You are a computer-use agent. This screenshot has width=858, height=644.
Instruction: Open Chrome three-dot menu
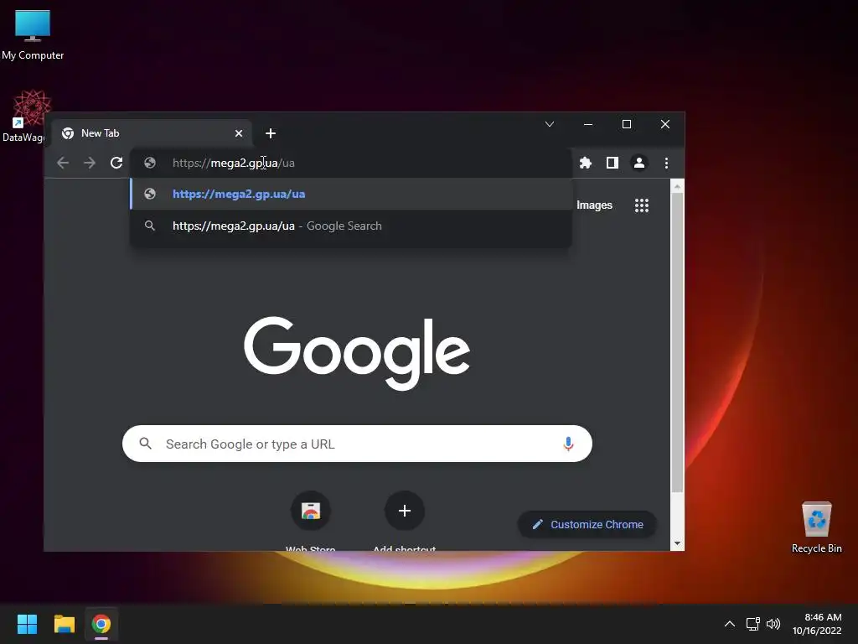click(666, 163)
